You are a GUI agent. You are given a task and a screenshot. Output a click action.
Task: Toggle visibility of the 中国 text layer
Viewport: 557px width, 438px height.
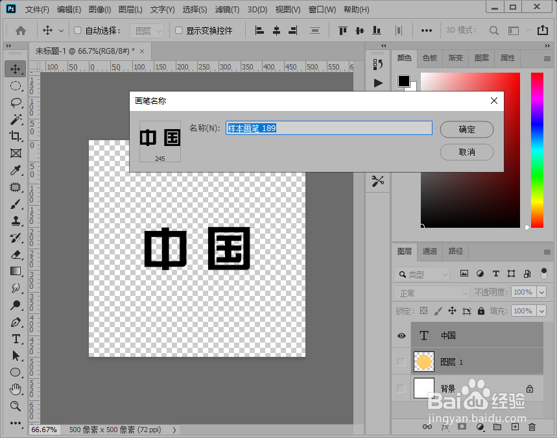click(401, 335)
